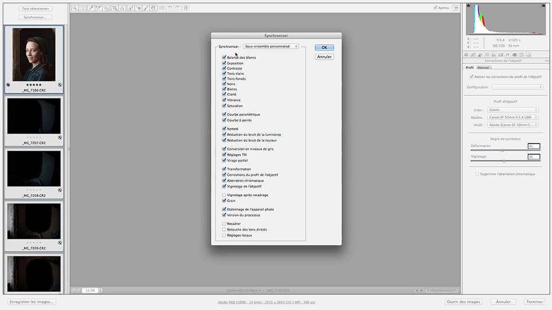Select the Zoom tool in the toolbar
The image size is (552, 310).
coord(75,8)
